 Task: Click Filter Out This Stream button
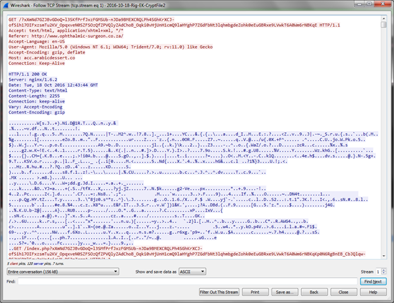point(219,292)
